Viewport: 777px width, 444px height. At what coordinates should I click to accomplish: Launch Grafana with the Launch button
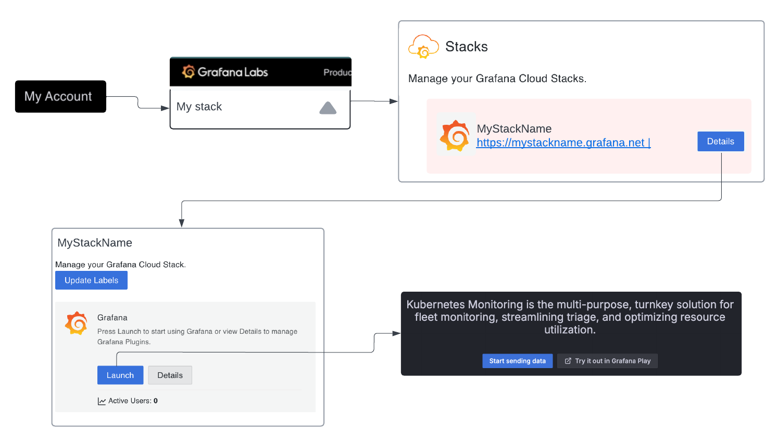[120, 375]
